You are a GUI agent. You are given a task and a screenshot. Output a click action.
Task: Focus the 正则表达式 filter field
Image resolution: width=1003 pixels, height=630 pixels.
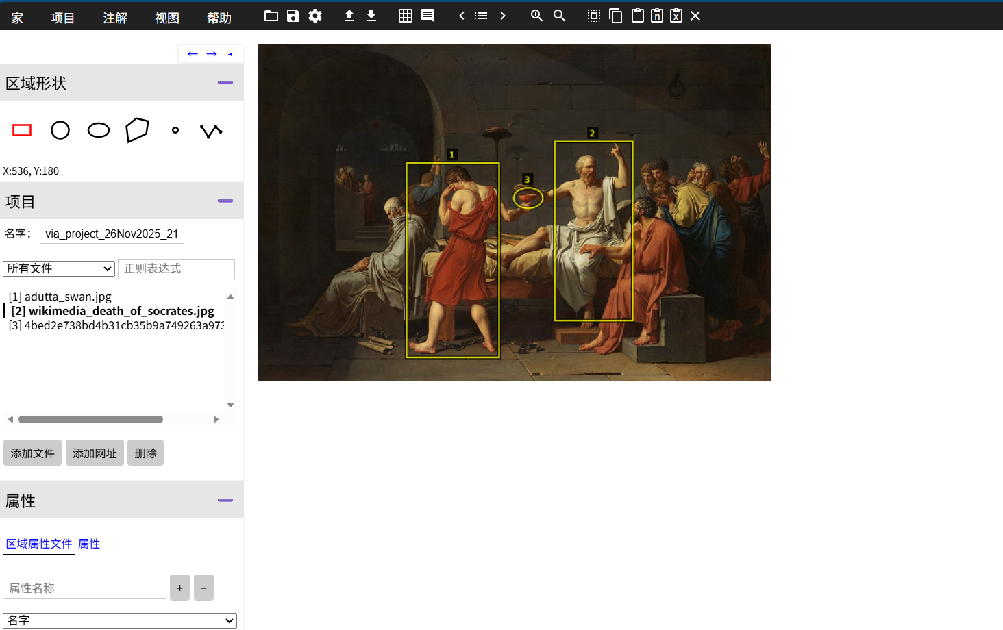tap(176, 268)
